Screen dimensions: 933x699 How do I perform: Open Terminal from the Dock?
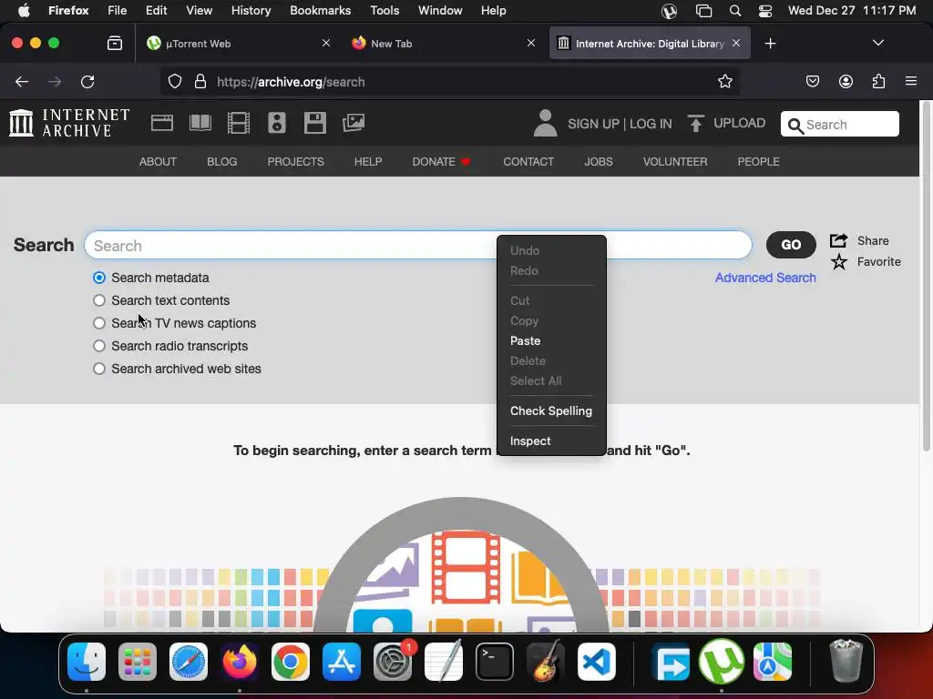(495, 662)
